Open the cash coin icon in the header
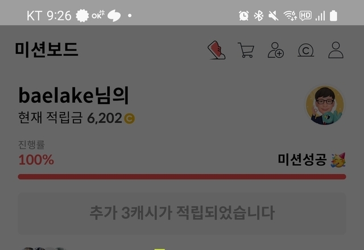The width and height of the screenshot is (364, 250). 306,50
